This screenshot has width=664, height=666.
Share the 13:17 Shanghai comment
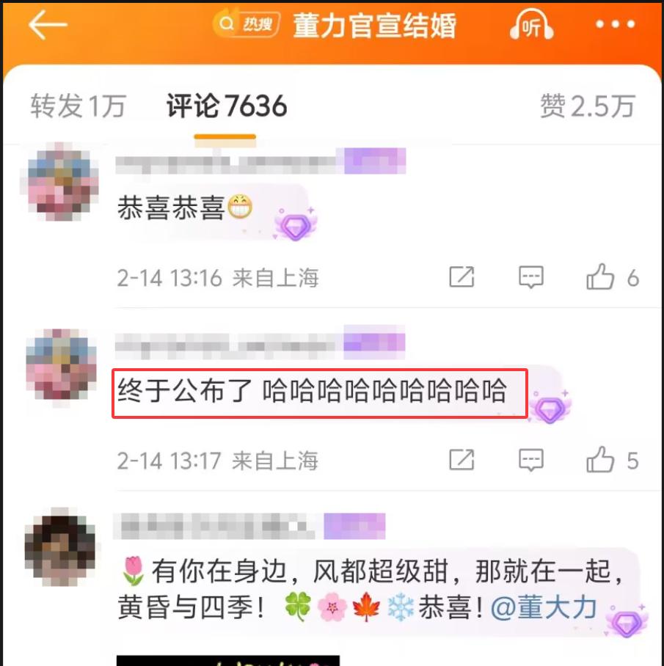461,460
